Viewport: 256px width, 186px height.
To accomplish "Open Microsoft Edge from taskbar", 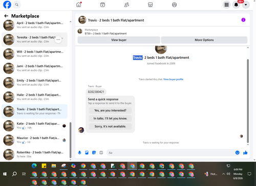I will pyautogui.click(x=34, y=166).
